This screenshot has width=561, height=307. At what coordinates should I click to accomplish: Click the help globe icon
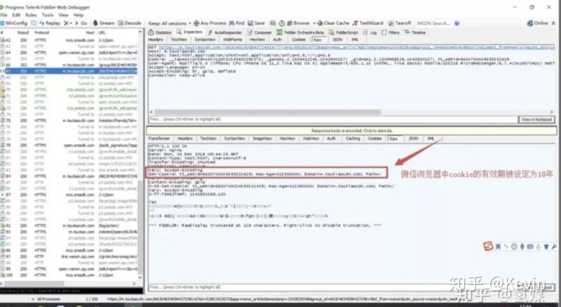pos(457,23)
